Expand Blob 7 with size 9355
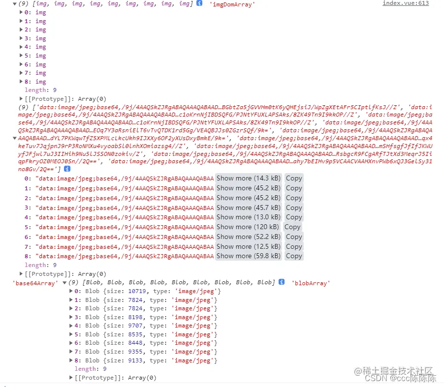 click(x=71, y=352)
